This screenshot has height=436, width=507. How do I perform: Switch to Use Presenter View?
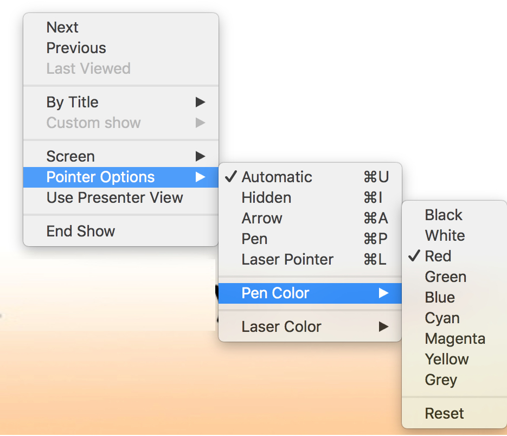coord(112,197)
